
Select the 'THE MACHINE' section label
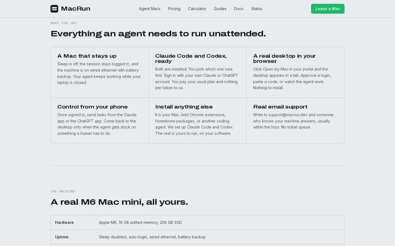[x=63, y=191]
